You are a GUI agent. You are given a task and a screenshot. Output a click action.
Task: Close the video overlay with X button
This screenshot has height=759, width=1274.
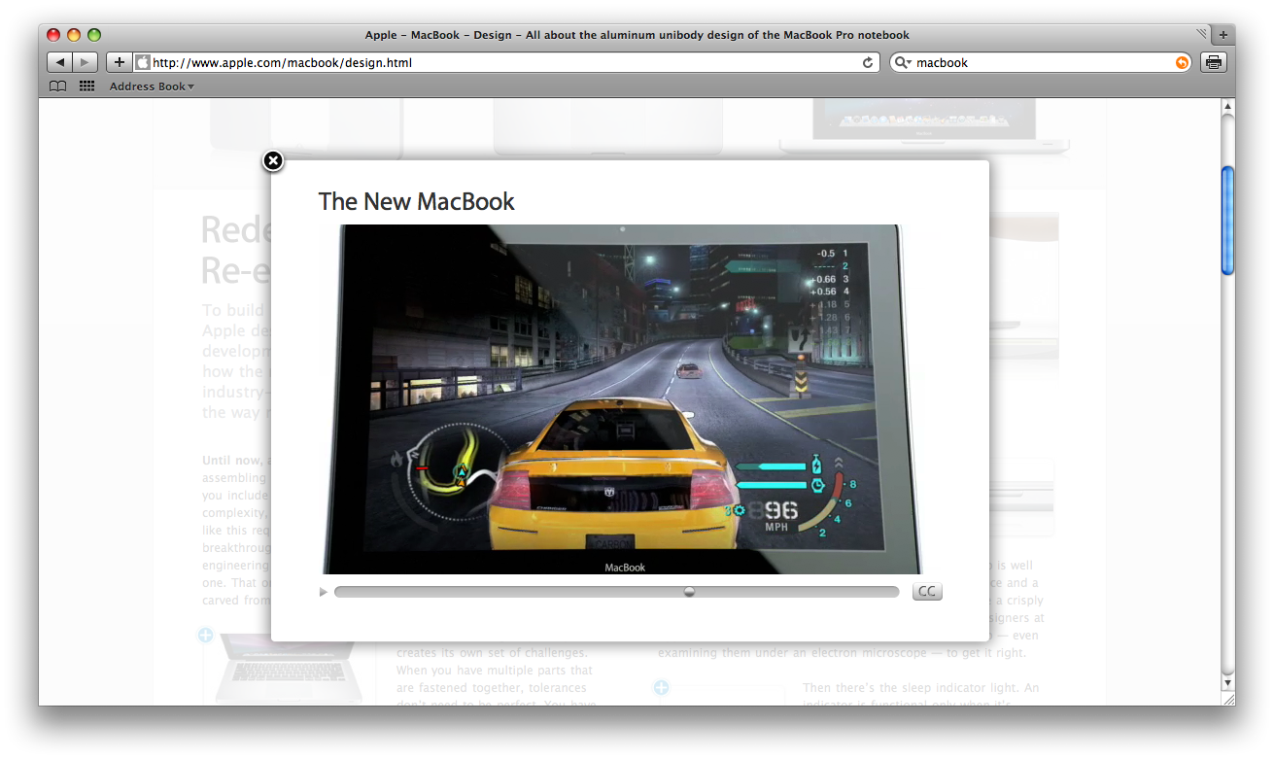tap(273, 160)
